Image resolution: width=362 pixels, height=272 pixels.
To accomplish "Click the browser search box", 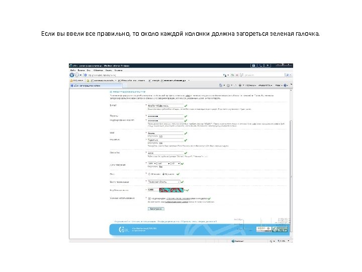I will (263, 75).
